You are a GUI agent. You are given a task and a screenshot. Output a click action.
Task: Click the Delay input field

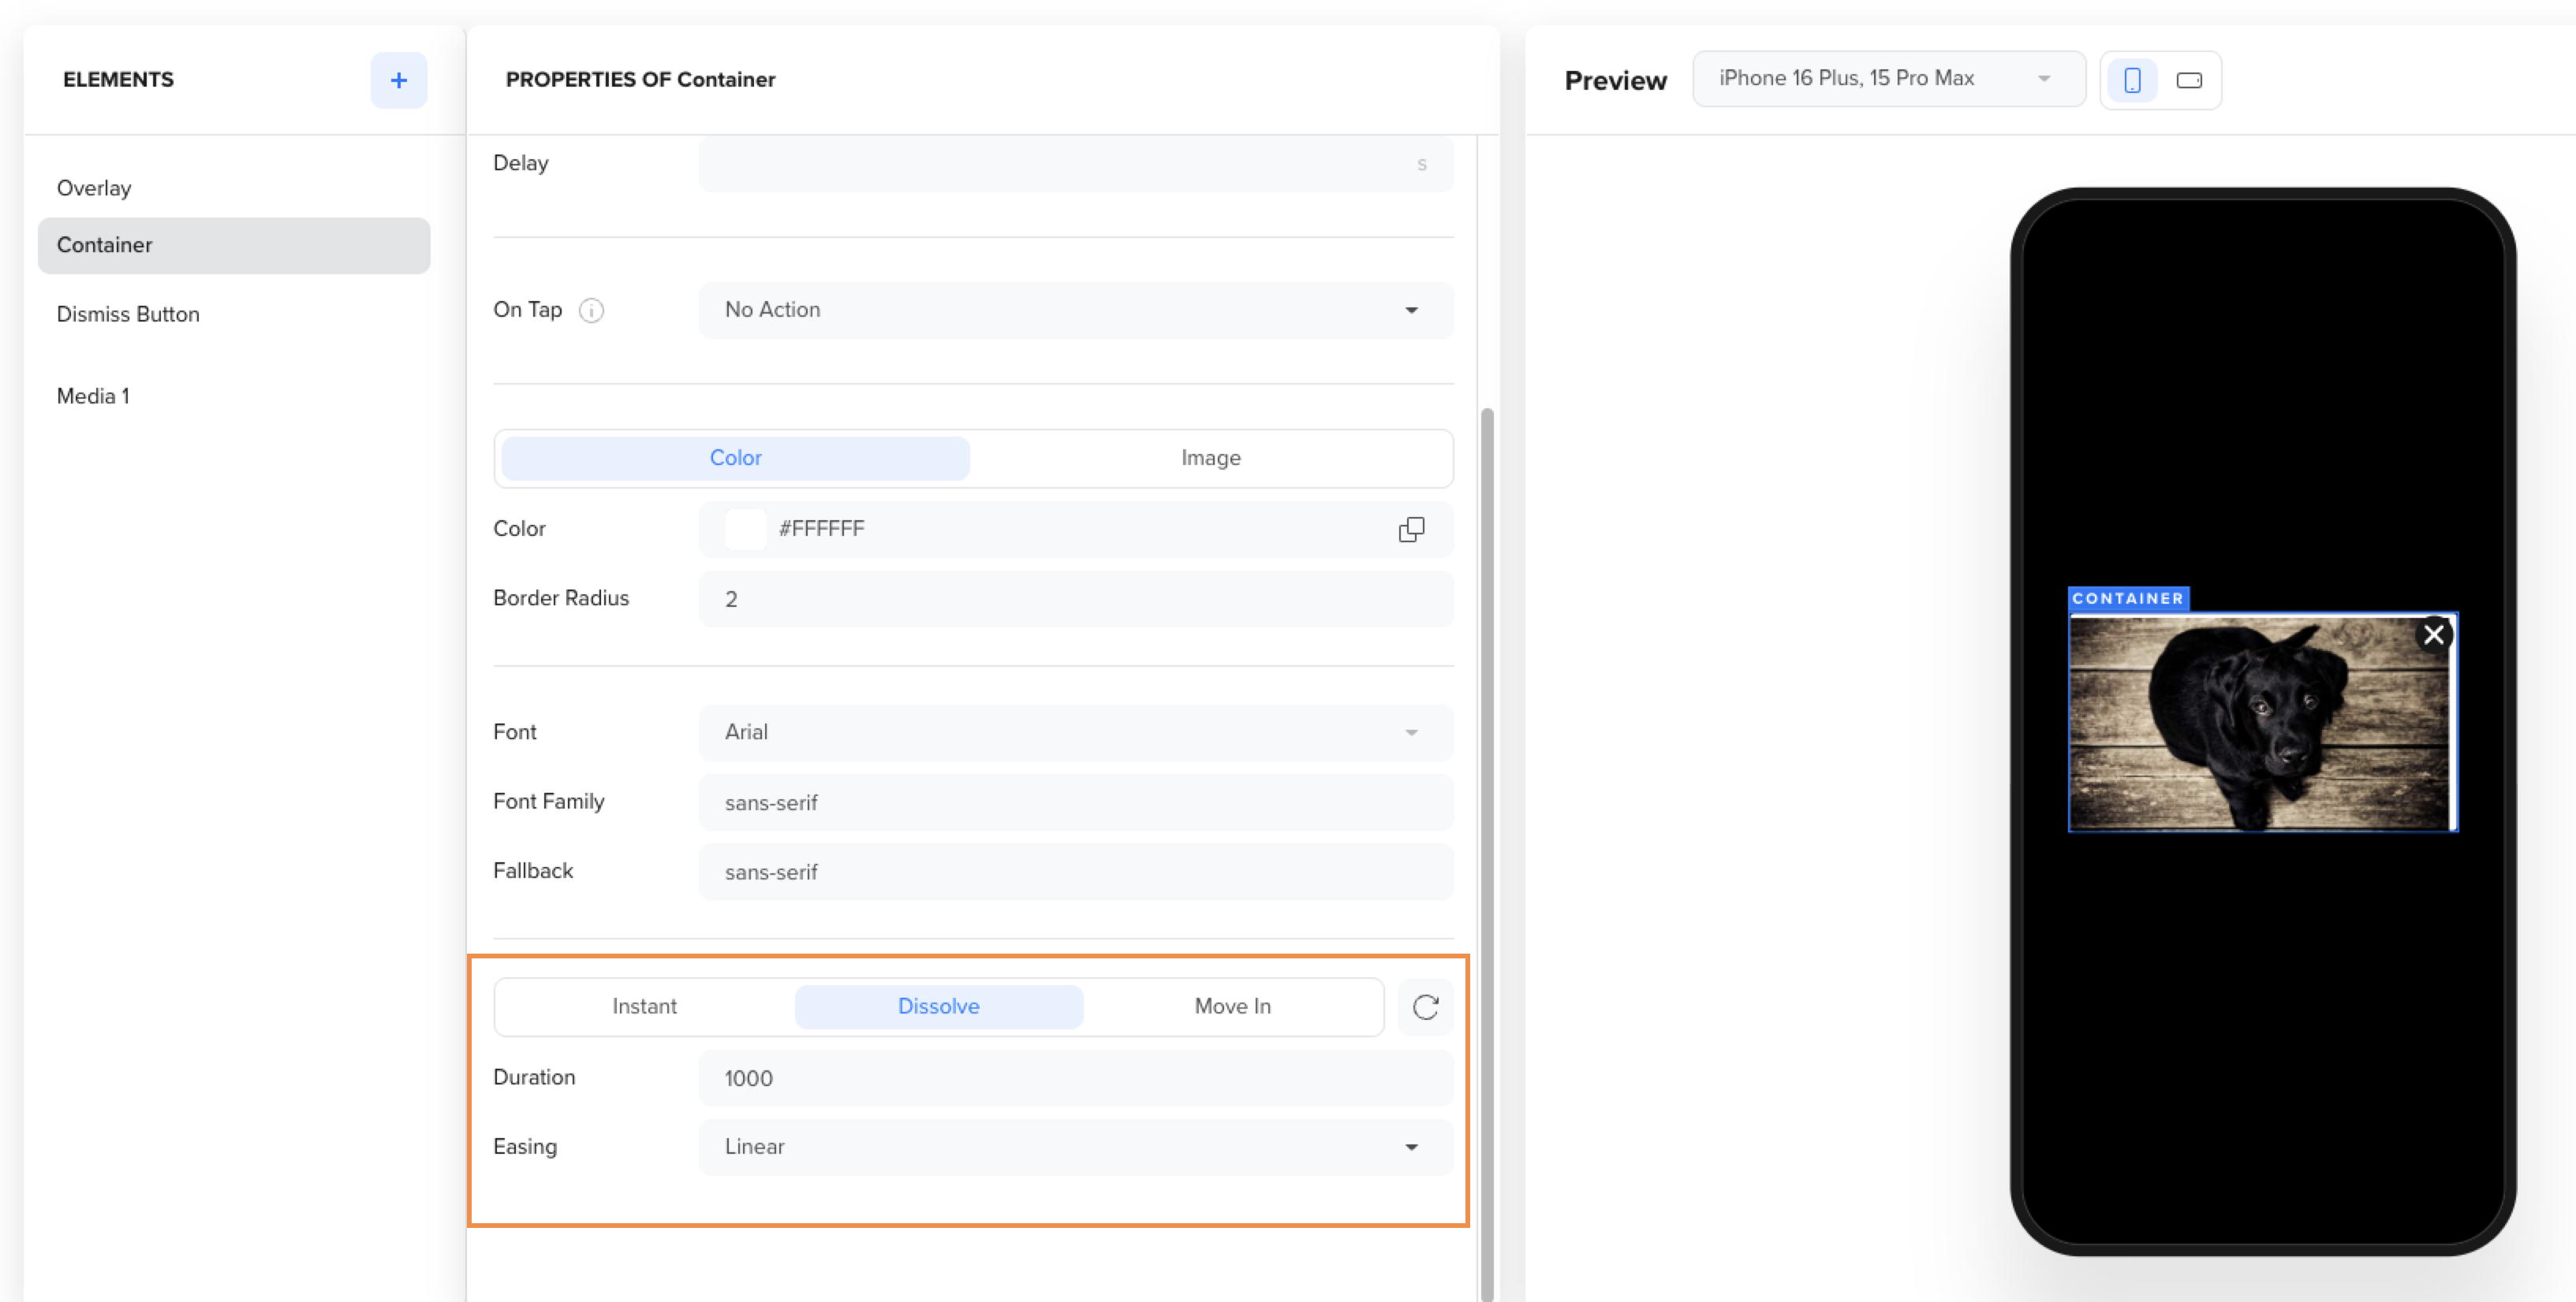(1075, 163)
